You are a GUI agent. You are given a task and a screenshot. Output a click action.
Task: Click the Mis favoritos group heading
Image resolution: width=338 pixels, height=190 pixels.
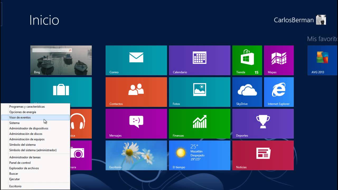click(x=322, y=39)
